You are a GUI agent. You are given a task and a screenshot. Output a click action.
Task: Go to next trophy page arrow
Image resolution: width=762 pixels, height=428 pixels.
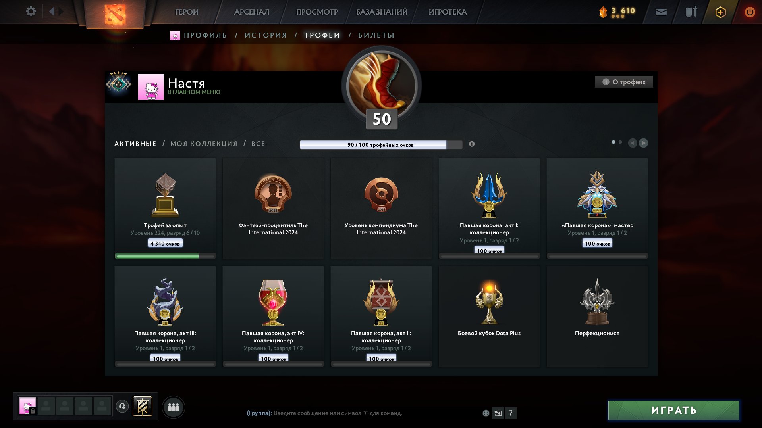pos(644,143)
